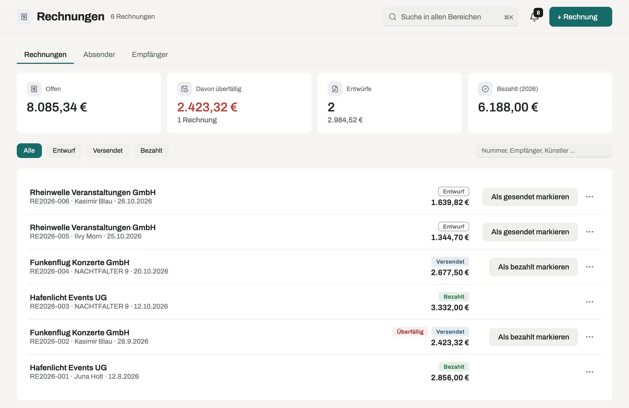Click the invoice icon beside the Rechnungen title
The height and width of the screenshot is (408, 629).
24,16
